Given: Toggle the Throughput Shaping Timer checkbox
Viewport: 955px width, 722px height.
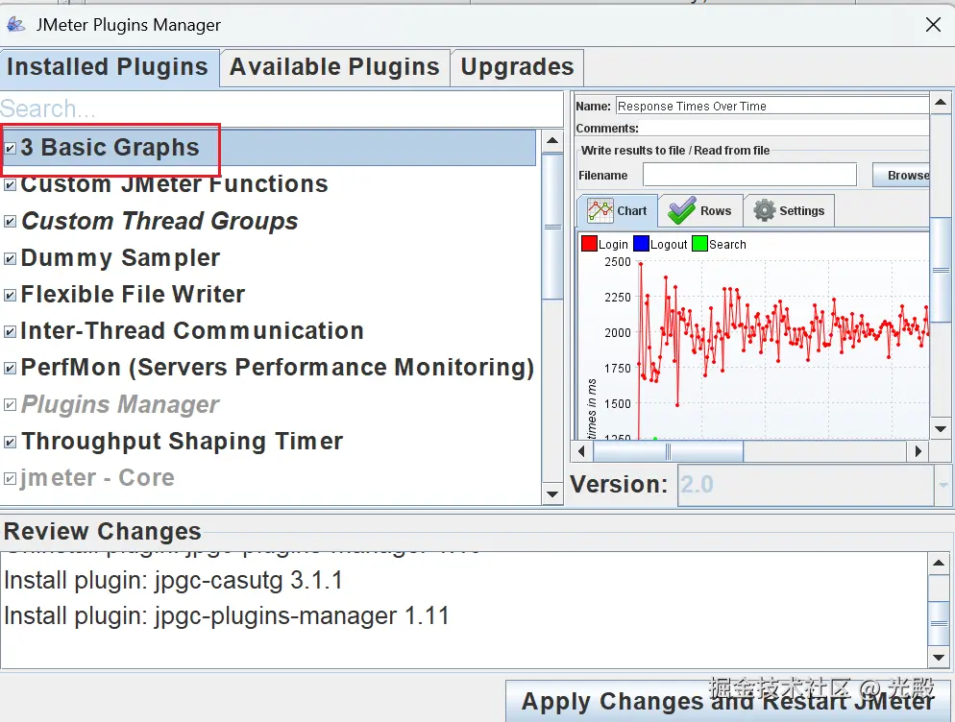Looking at the screenshot, I should (11, 442).
